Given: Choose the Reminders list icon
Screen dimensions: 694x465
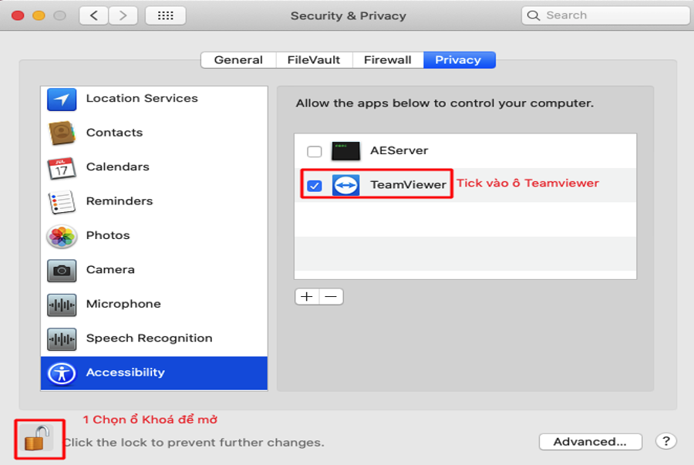Looking at the screenshot, I should [x=62, y=202].
